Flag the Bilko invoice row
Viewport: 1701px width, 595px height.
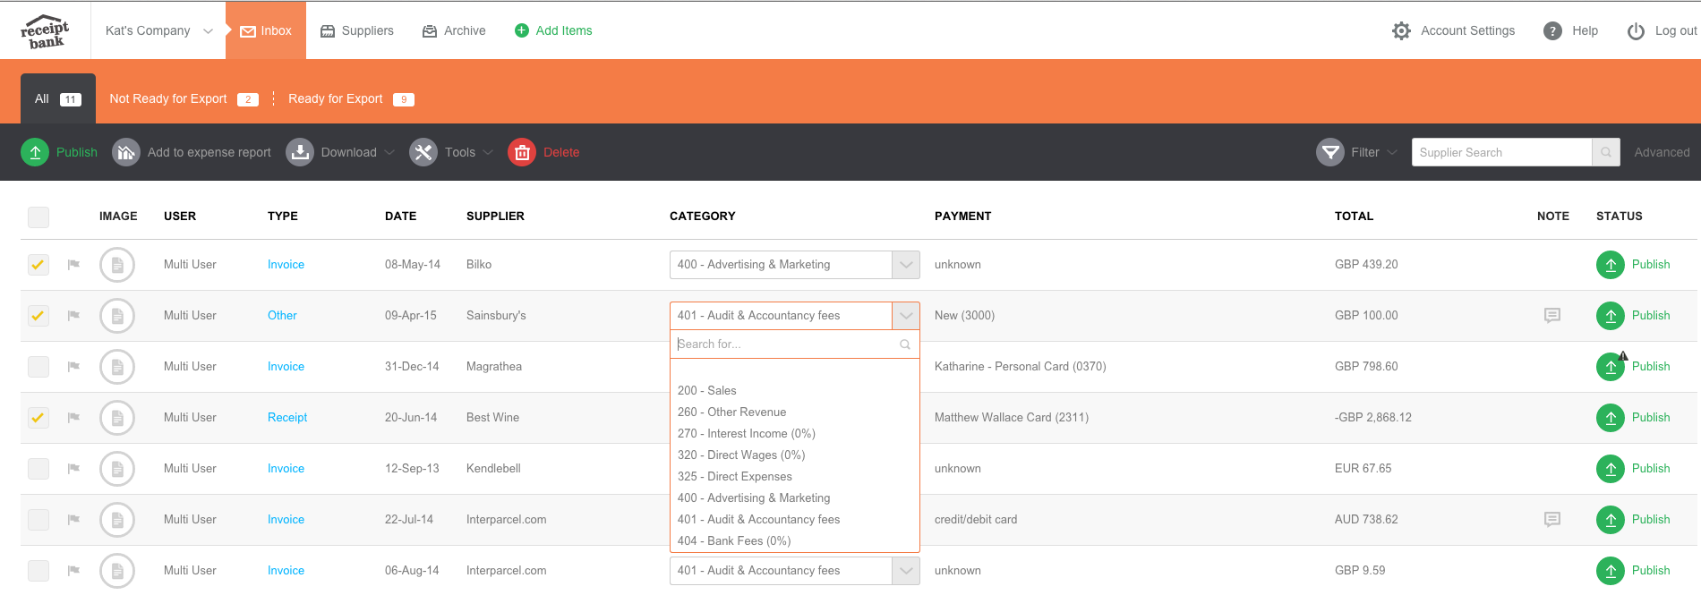tap(73, 265)
